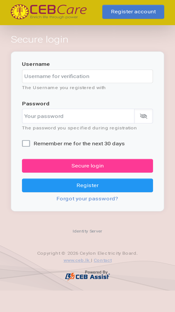This screenshot has width=175, height=312.
Task: Click the Username field label
Action: click(x=36, y=64)
